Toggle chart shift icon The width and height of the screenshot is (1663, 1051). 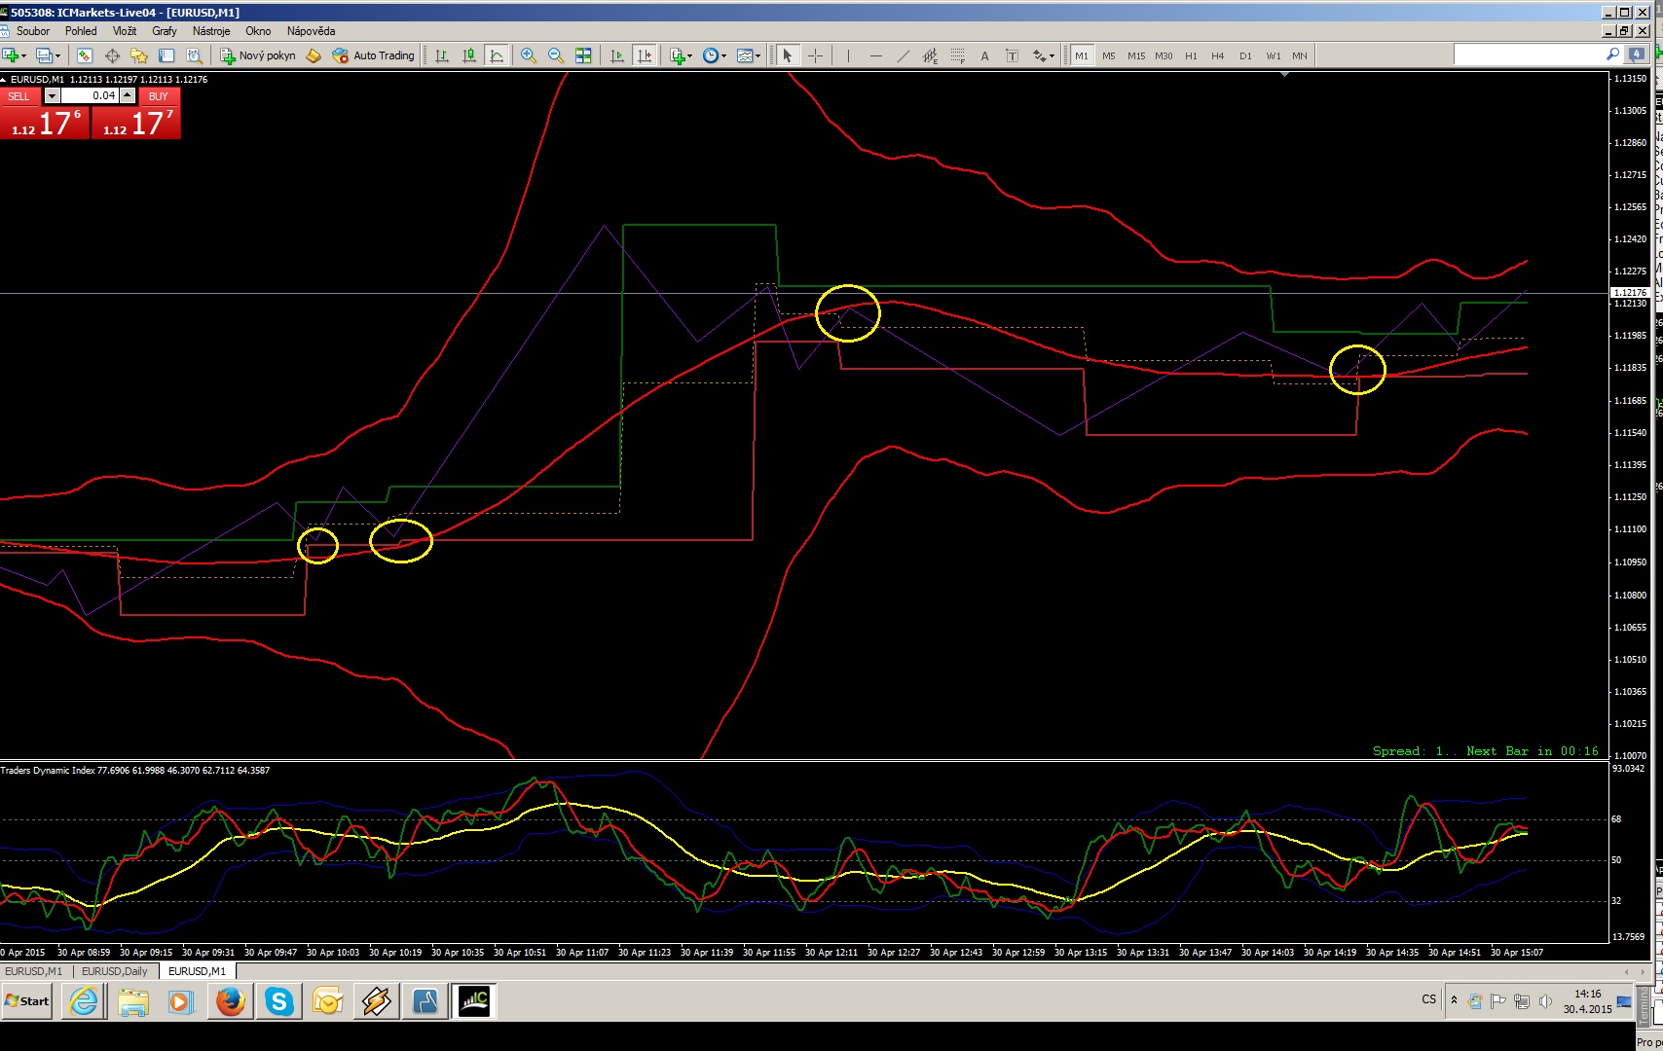(x=644, y=55)
